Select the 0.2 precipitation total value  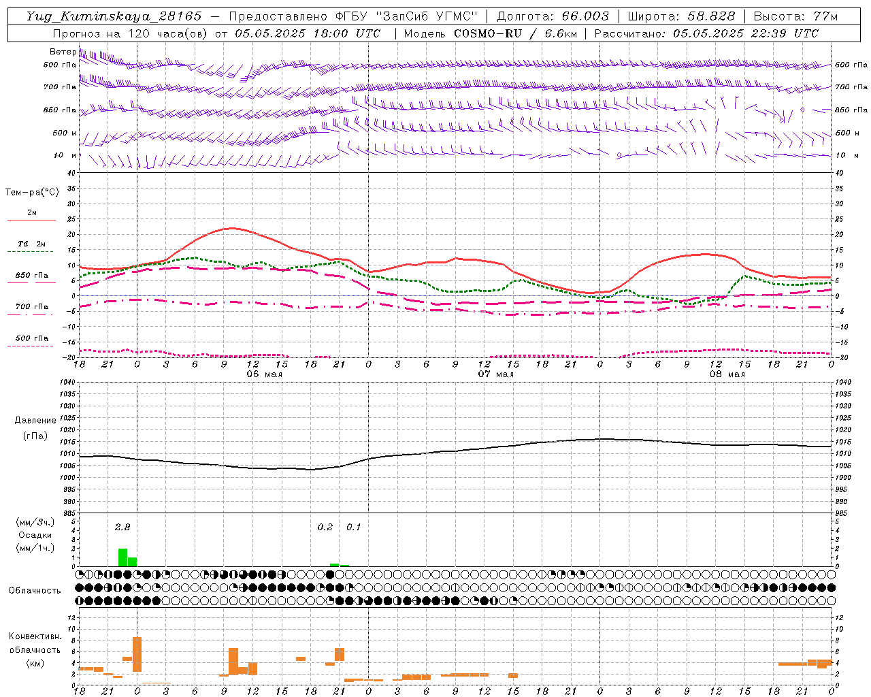click(325, 527)
